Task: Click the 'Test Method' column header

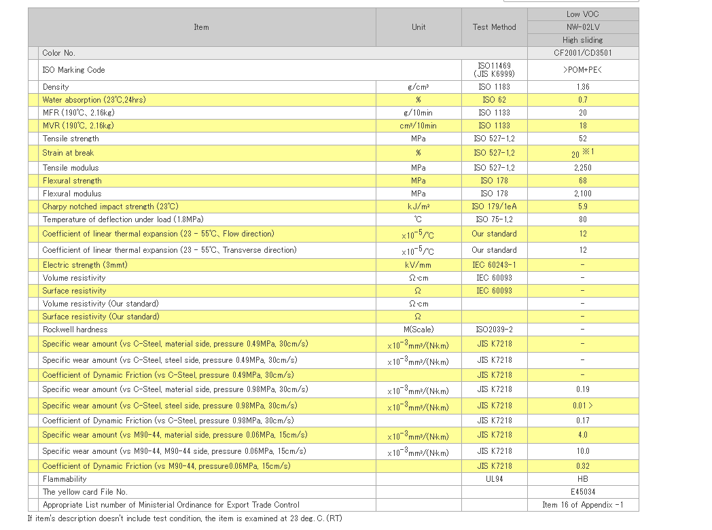Action: coord(495,27)
